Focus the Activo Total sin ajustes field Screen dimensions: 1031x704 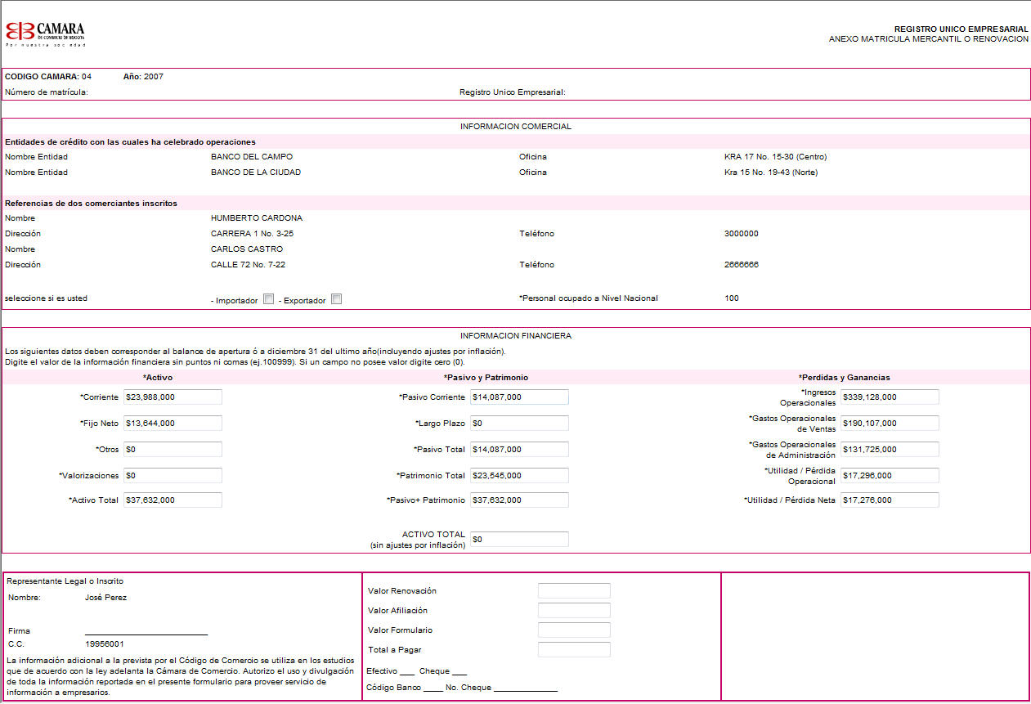(x=519, y=539)
